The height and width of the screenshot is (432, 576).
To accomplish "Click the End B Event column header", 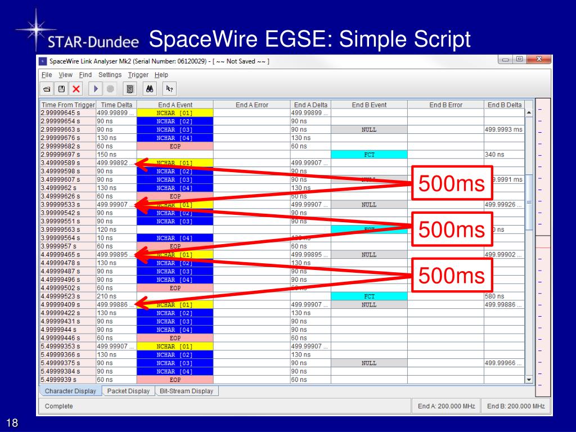I will click(x=369, y=105).
